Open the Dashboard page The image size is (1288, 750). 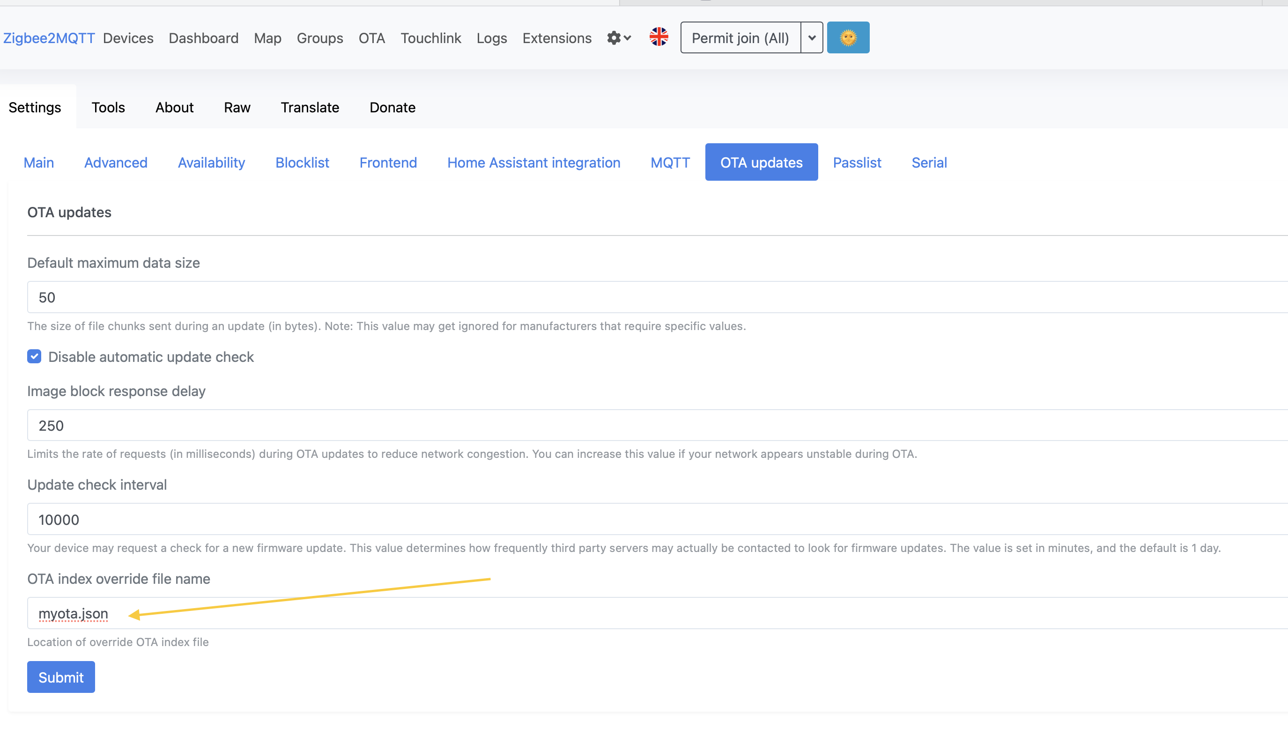pos(203,38)
